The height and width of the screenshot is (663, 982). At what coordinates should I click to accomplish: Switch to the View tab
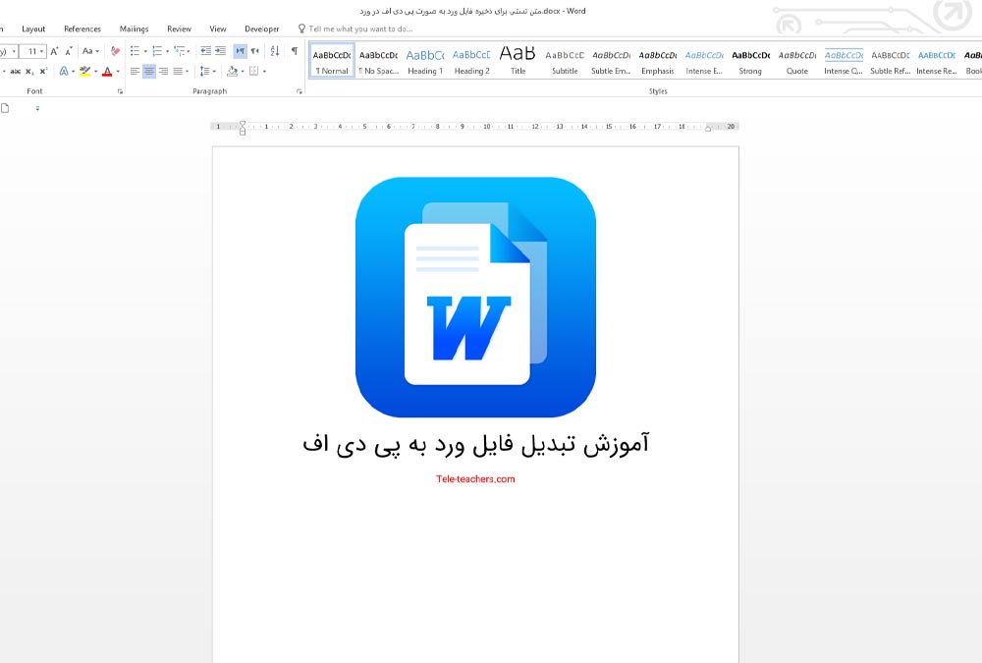pyautogui.click(x=218, y=28)
